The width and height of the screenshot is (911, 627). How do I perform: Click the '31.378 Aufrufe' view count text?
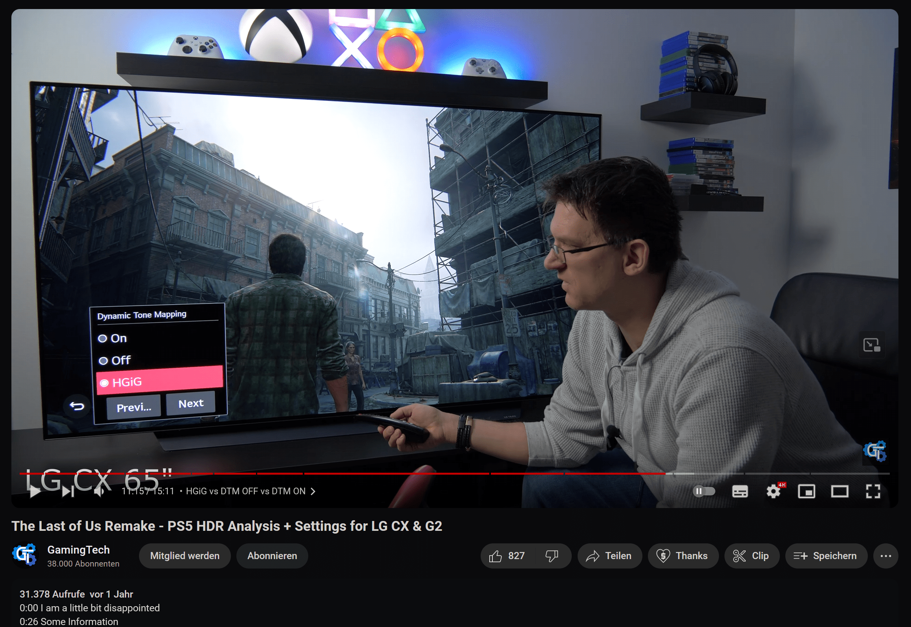pos(52,594)
